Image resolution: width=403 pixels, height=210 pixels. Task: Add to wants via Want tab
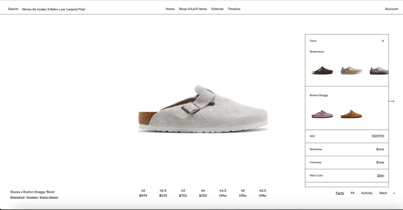[383, 193]
